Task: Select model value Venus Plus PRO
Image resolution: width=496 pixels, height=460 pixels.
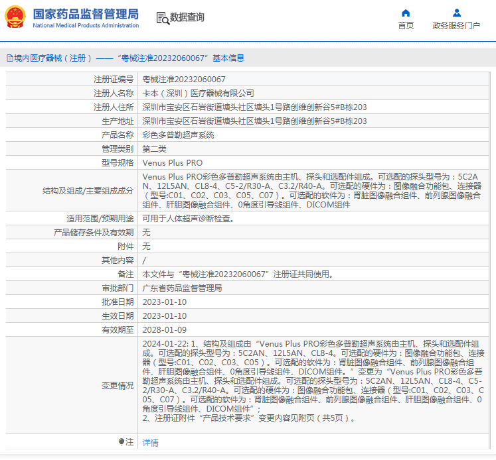Action: click(x=173, y=162)
